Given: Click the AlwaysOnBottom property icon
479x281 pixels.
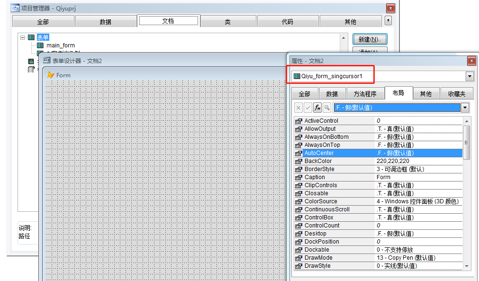Looking at the screenshot, I should [298, 137].
